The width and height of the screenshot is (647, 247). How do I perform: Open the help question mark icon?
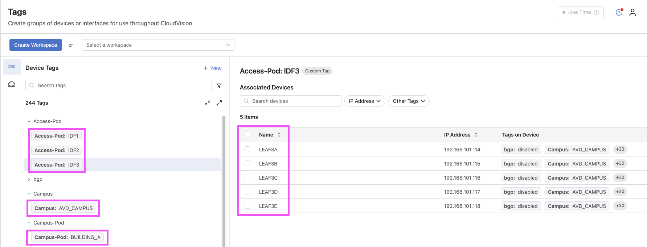point(619,12)
